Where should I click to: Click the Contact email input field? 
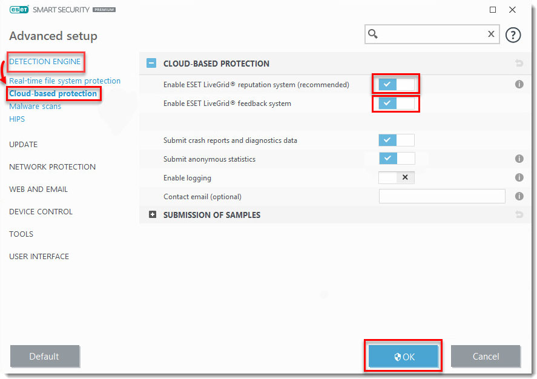click(442, 196)
